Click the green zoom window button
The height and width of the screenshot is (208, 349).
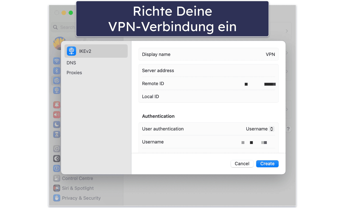click(71, 13)
